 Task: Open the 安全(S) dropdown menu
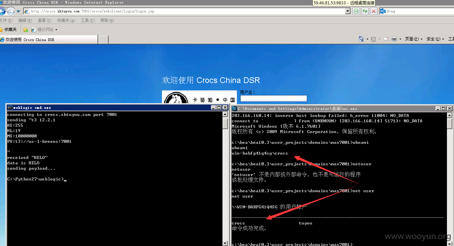tap(435, 39)
